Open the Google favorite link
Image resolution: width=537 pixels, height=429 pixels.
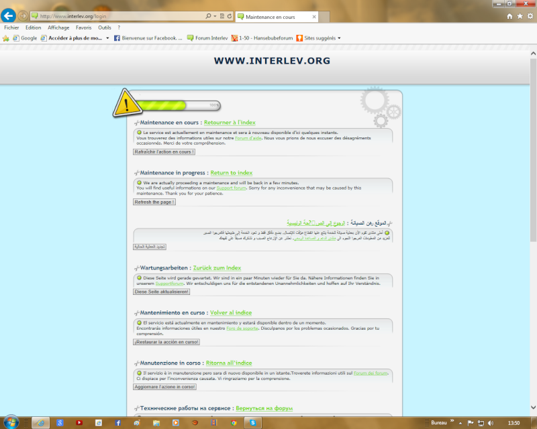25,38
